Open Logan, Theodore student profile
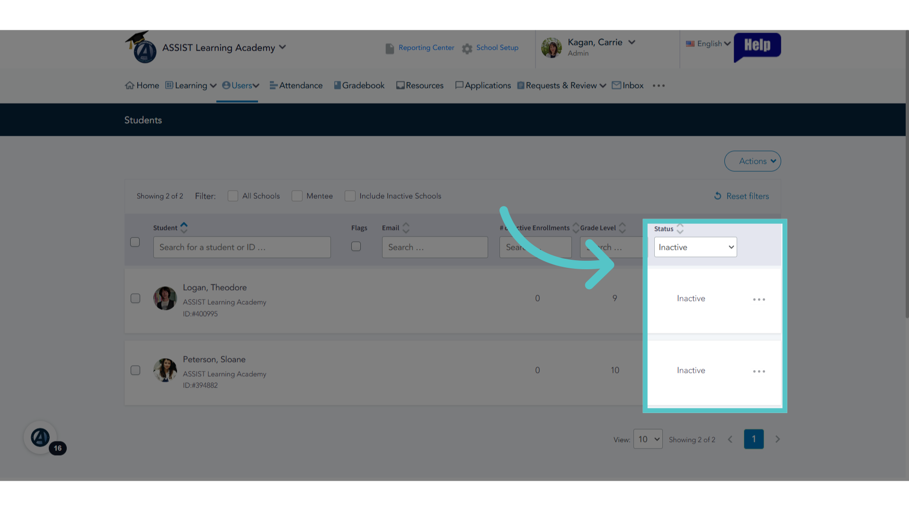 214,288
